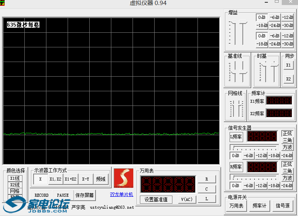
Task: Sync to X1 channel
Action: coord(288,65)
